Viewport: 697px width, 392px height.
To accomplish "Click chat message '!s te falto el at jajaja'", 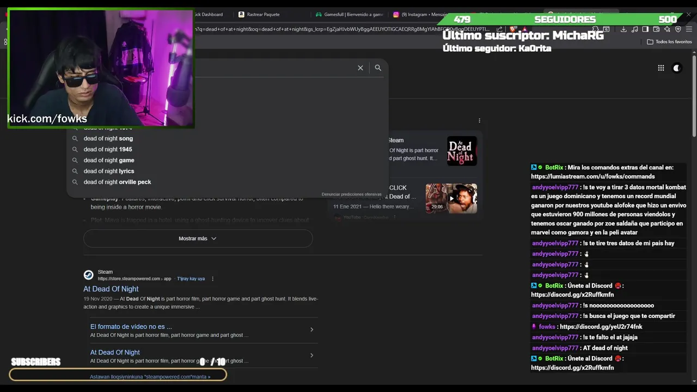I will pyautogui.click(x=609, y=338).
